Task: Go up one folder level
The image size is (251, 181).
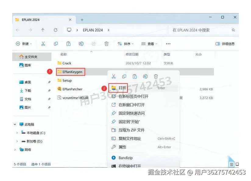Action: [43, 30]
